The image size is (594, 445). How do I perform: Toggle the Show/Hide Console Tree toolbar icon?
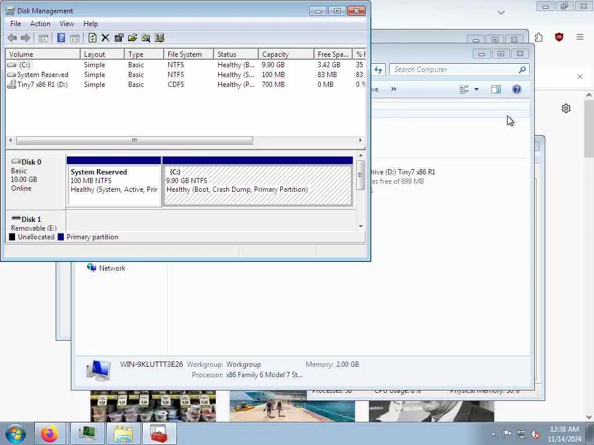pyautogui.click(x=43, y=38)
